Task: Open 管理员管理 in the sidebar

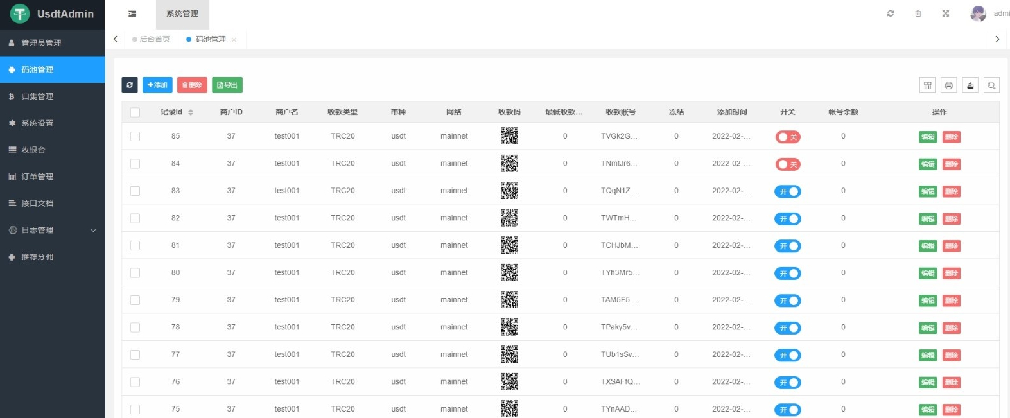Action: [53, 43]
